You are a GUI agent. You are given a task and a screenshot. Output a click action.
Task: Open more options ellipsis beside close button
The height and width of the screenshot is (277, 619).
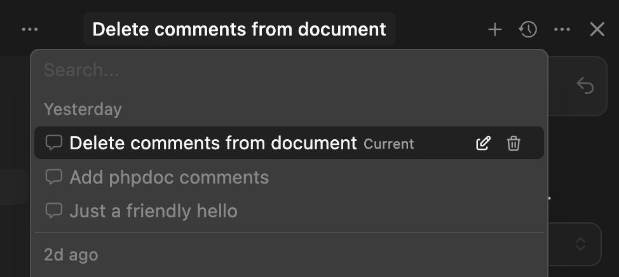(x=562, y=29)
